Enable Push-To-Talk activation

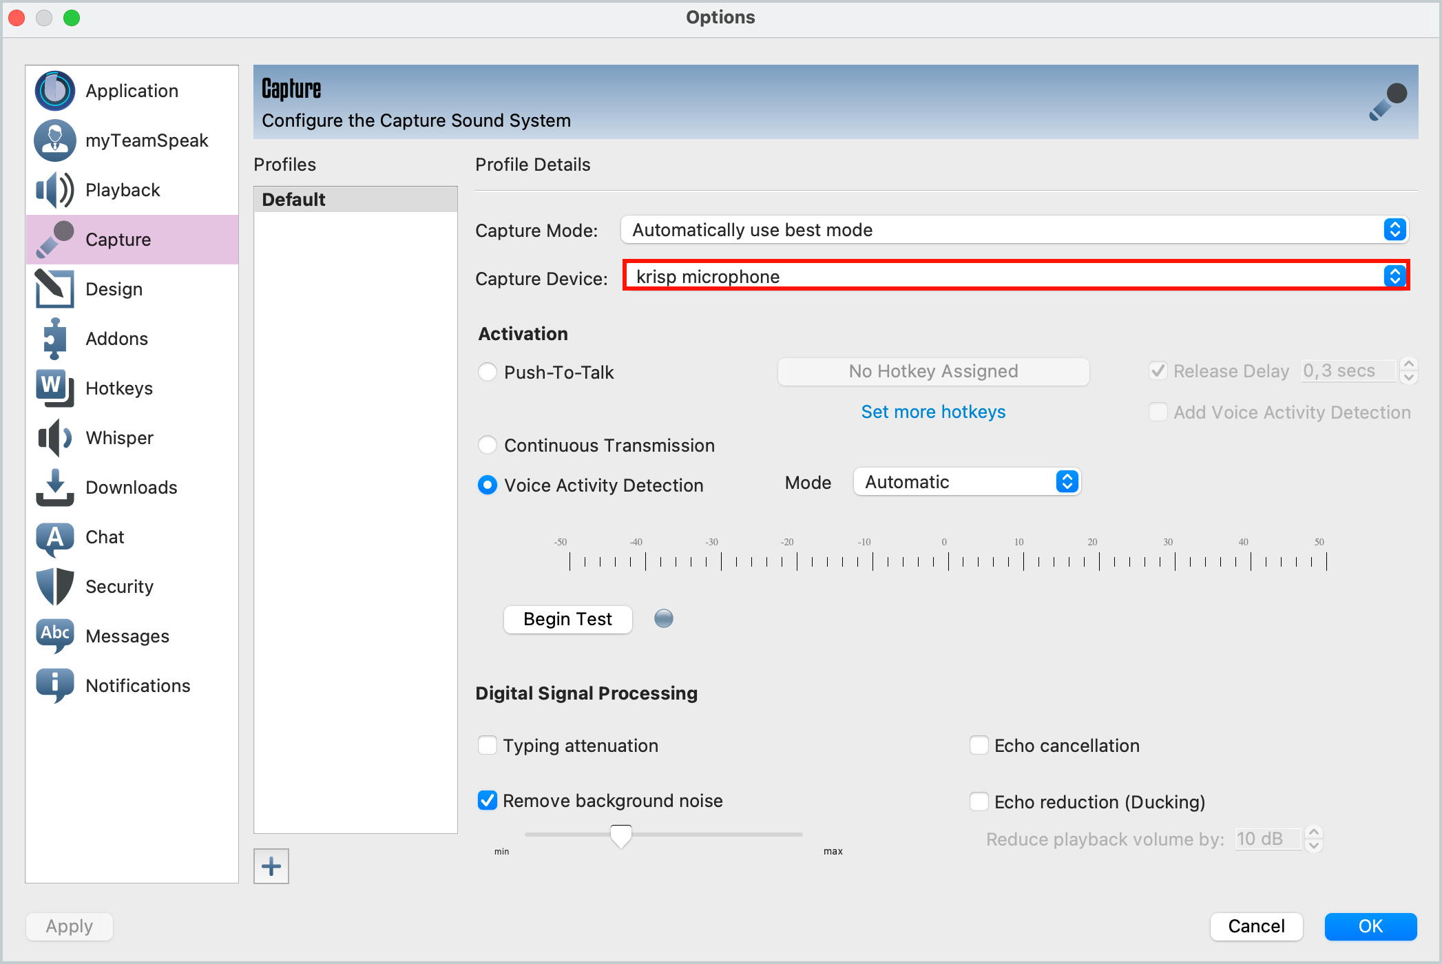point(488,372)
